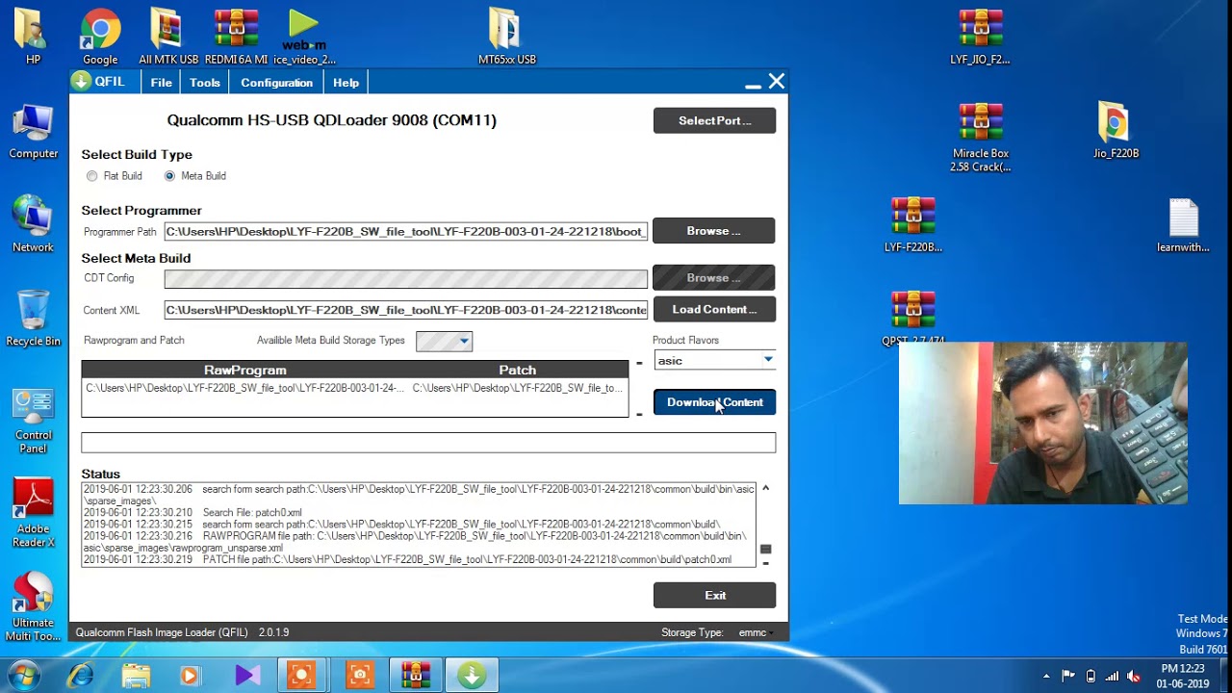
Task: Open the Computer desktop icon
Action: point(33,131)
